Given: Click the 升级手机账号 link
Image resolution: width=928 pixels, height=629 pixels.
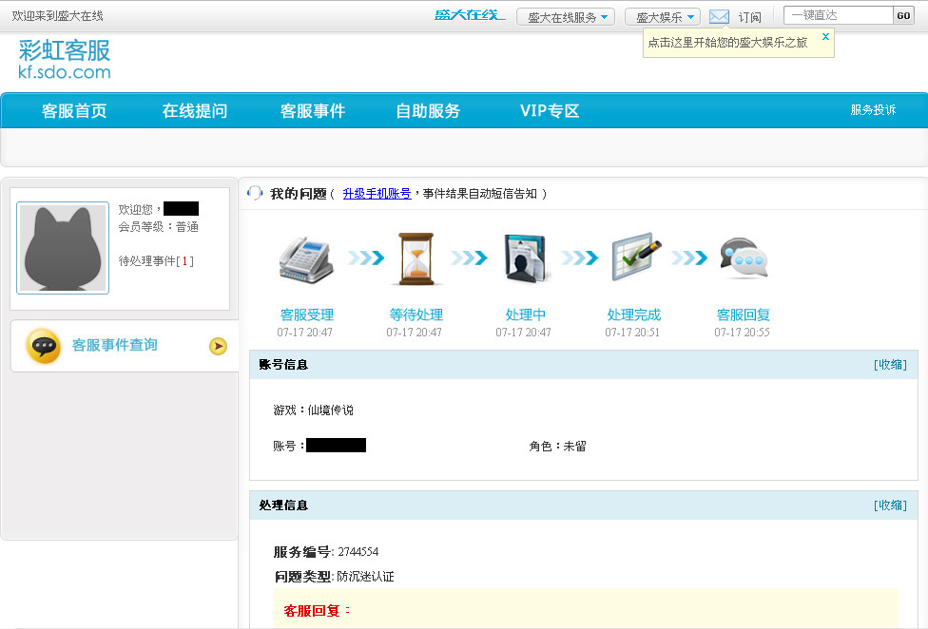Looking at the screenshot, I should coord(377,193).
